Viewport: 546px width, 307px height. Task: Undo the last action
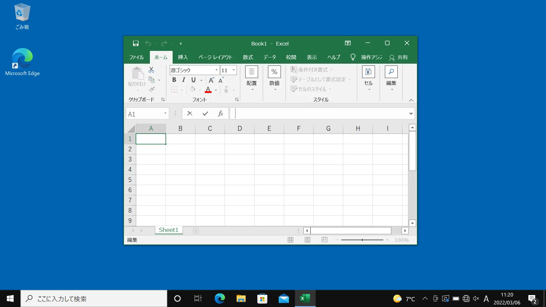tap(148, 43)
